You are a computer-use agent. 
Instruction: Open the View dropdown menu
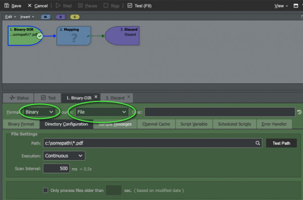tap(281, 6)
